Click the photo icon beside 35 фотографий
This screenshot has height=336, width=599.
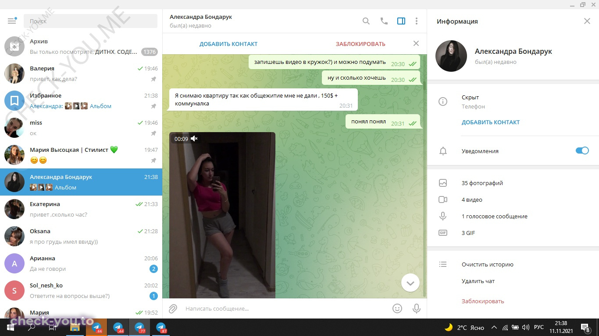(443, 183)
